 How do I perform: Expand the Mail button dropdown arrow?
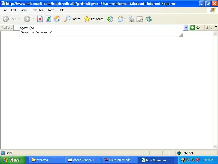125,19
